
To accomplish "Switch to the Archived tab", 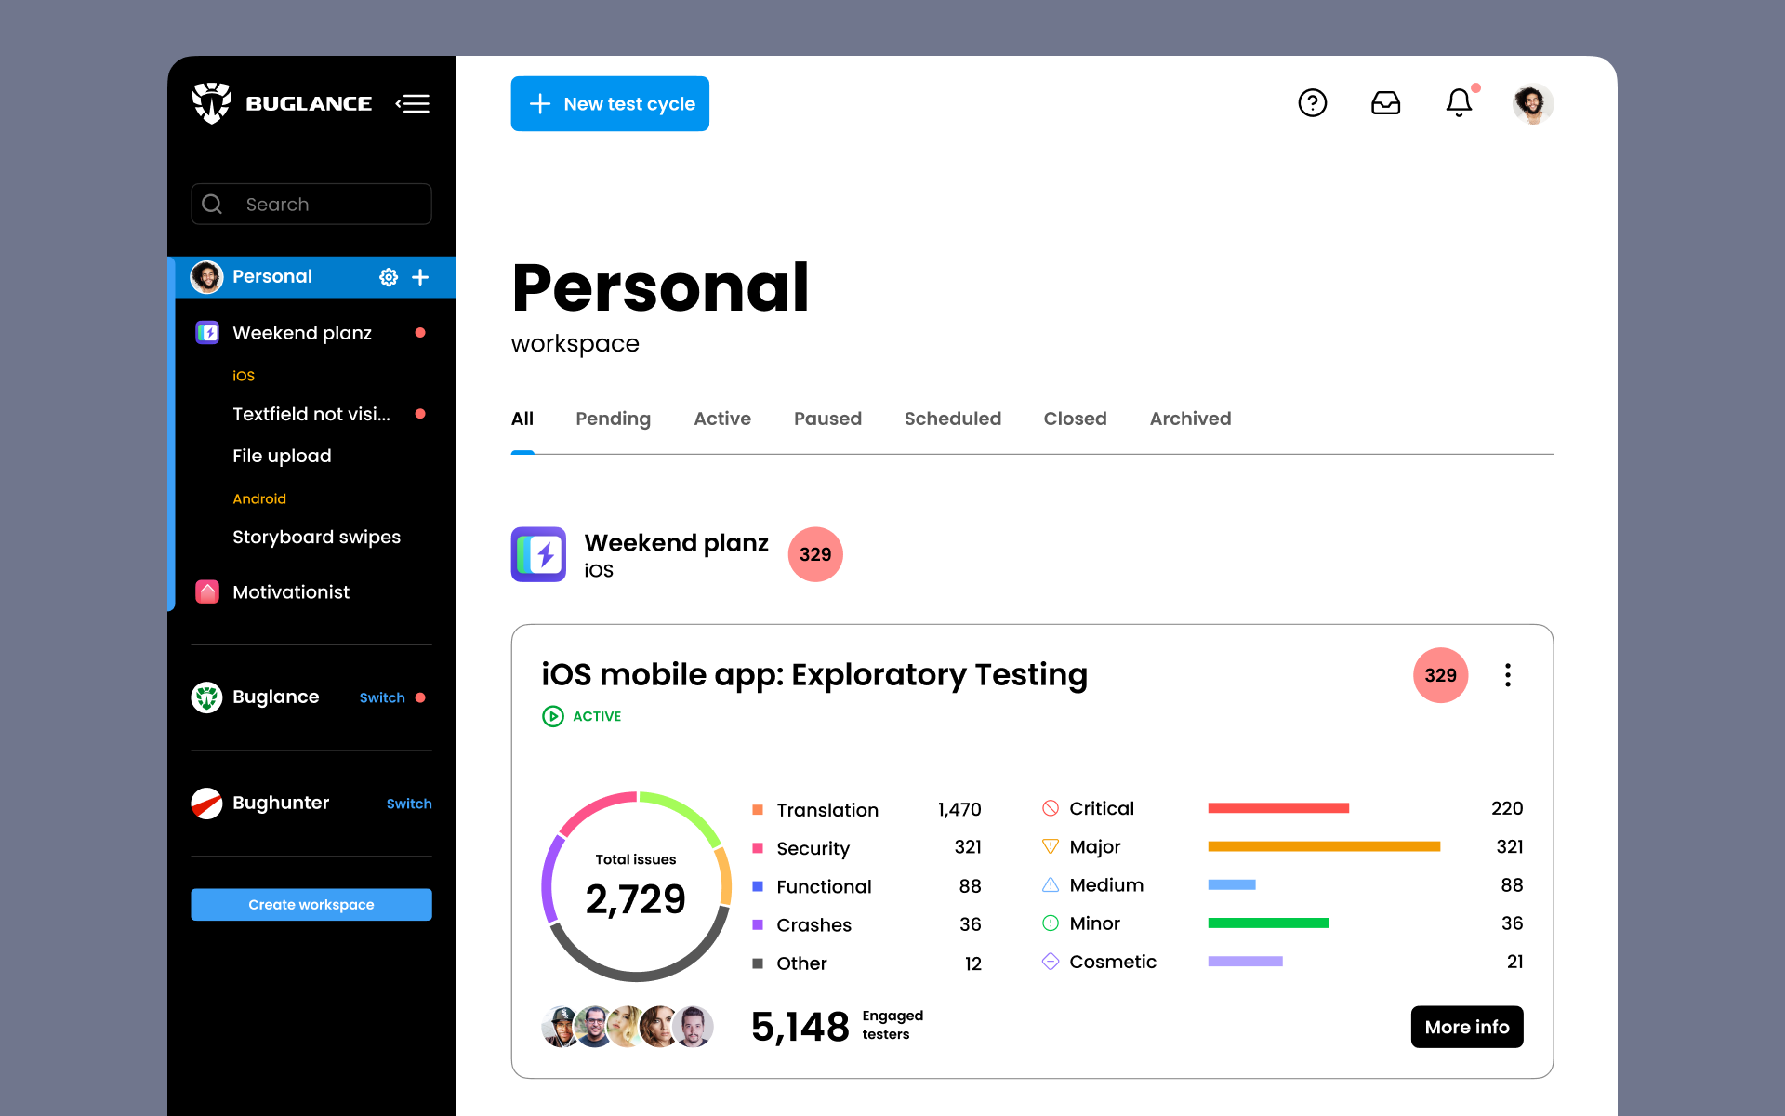I will pyautogui.click(x=1190, y=418).
